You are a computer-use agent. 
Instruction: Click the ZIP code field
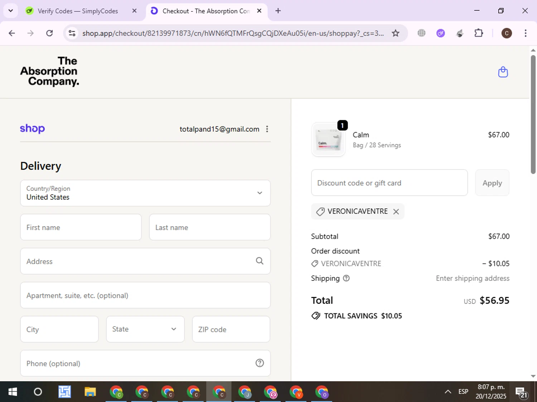[231, 329]
